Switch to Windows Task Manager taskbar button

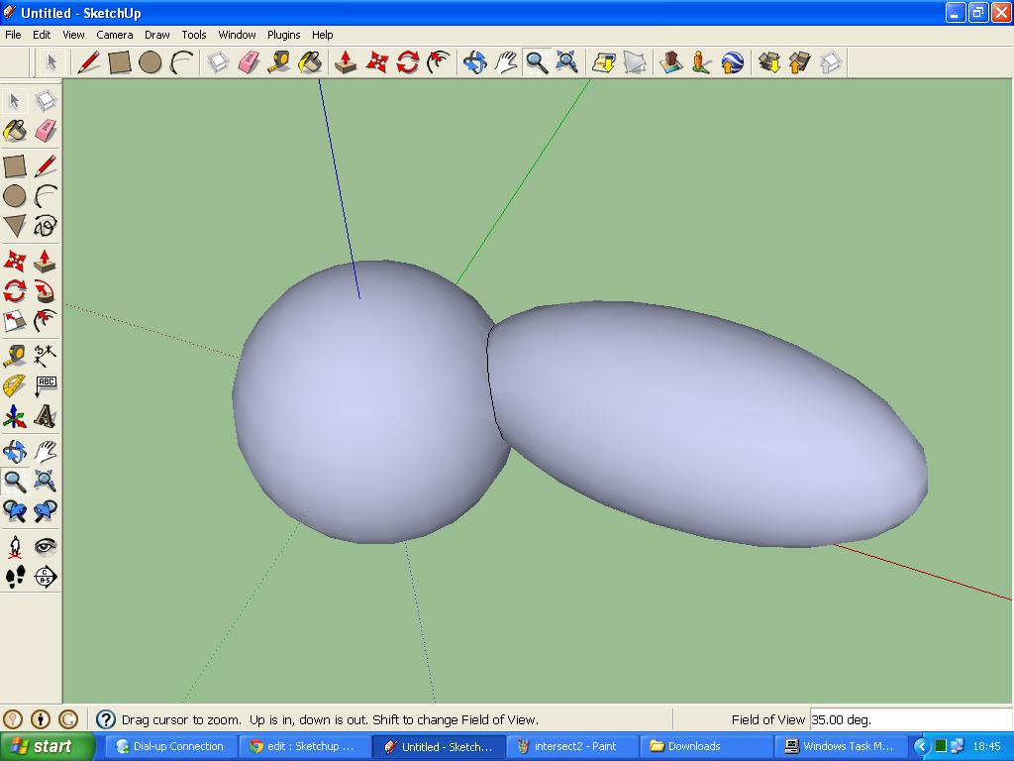pos(841,746)
